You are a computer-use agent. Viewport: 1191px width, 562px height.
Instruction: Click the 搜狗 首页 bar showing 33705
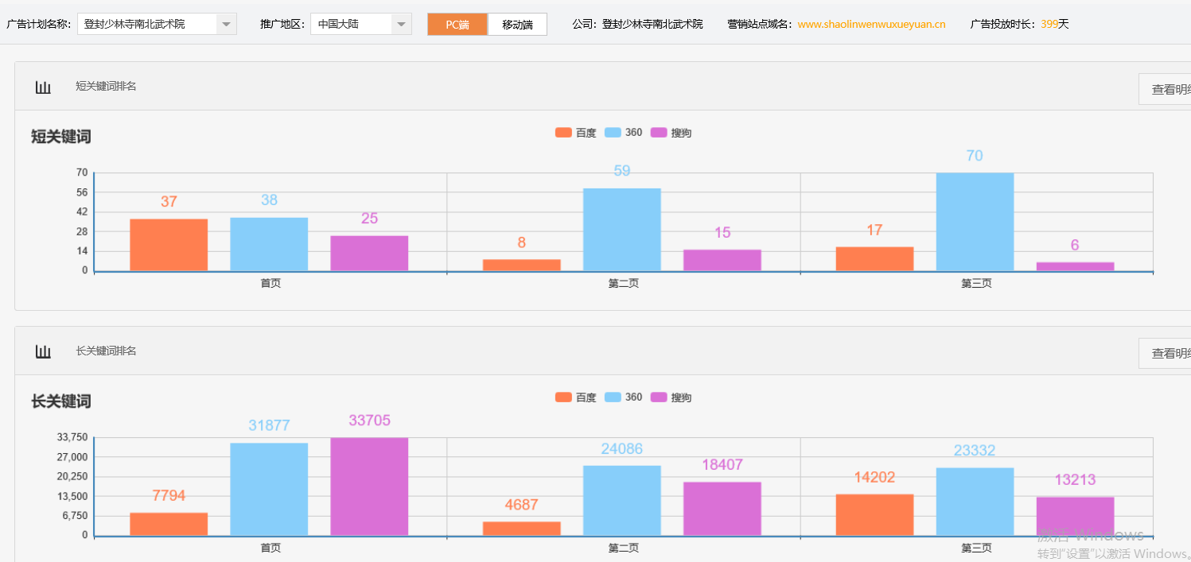coord(369,486)
